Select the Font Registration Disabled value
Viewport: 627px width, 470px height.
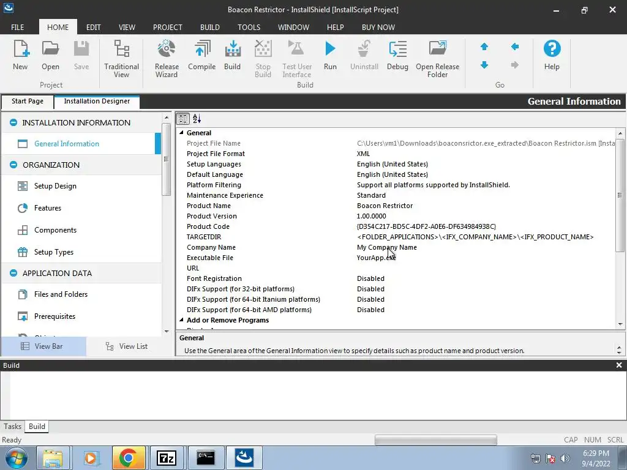370,278
